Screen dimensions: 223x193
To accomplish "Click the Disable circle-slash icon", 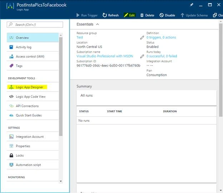I will pyautogui.click(x=162, y=15).
